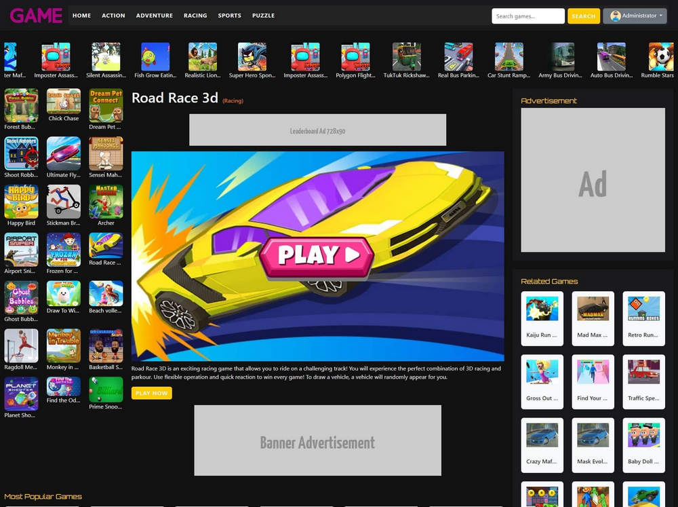
Task: Focus the Search games input field
Action: coord(528,16)
